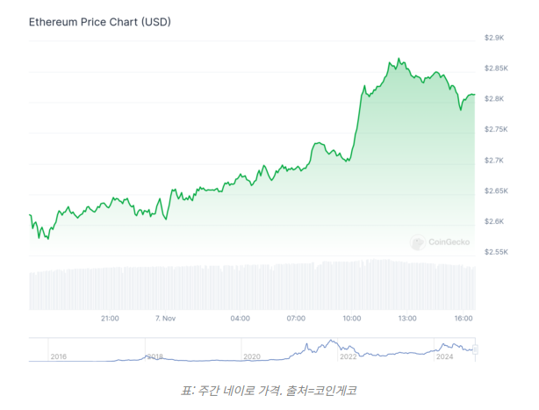Jump to 2016 in the navigator timeline

[59, 356]
